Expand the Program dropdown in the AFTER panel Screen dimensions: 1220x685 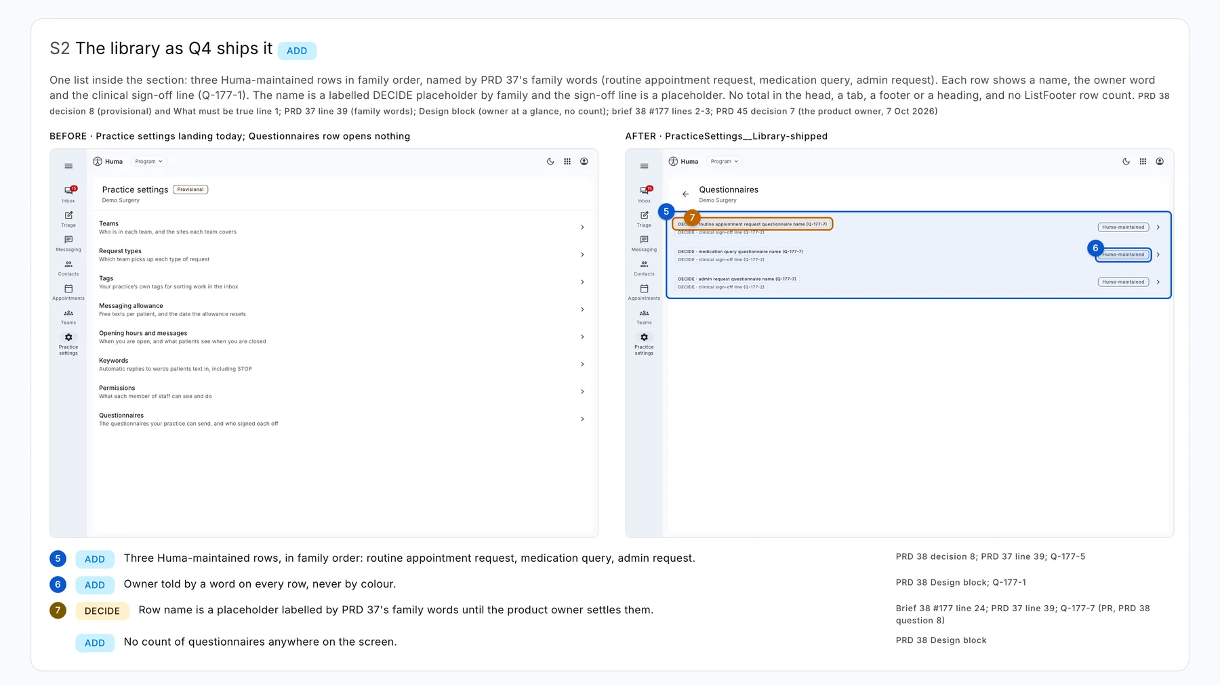(x=724, y=161)
